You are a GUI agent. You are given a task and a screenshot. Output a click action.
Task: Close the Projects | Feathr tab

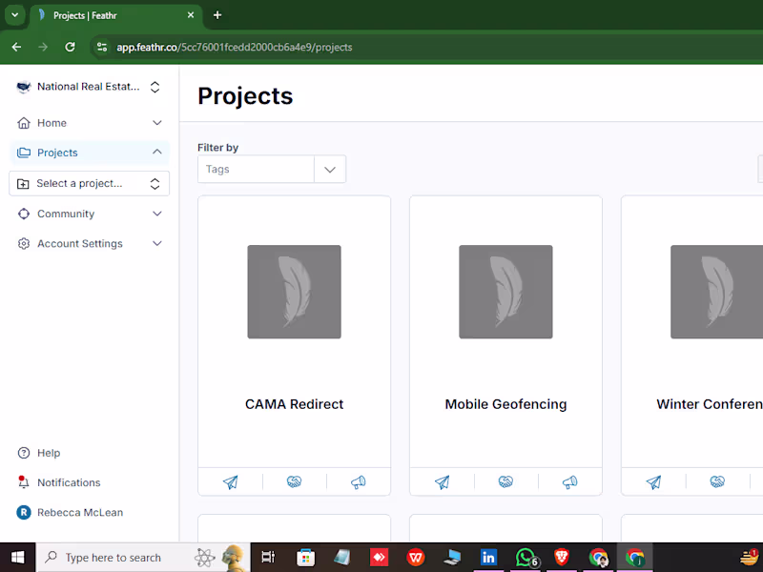(191, 15)
